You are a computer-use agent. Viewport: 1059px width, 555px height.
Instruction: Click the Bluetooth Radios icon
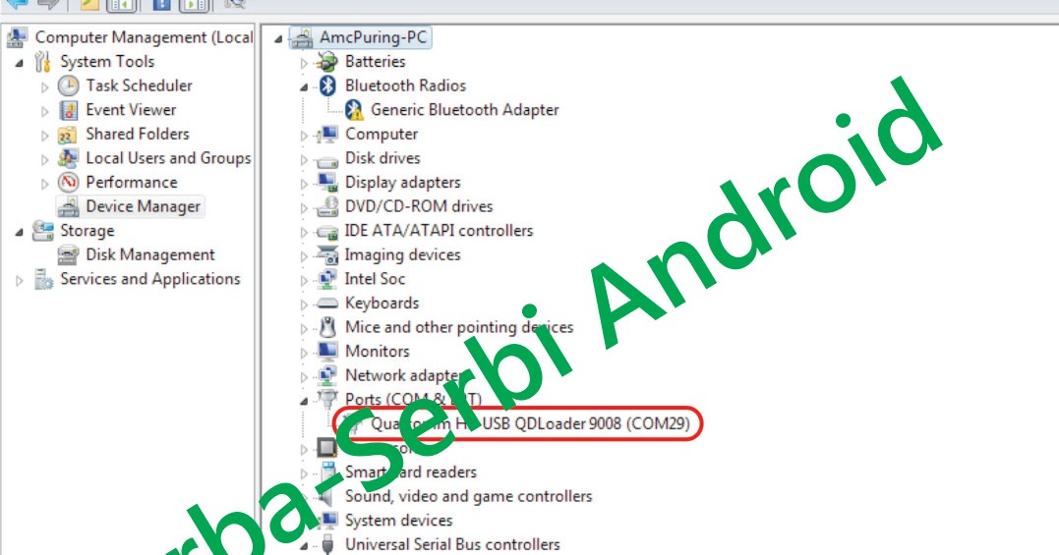[327, 85]
